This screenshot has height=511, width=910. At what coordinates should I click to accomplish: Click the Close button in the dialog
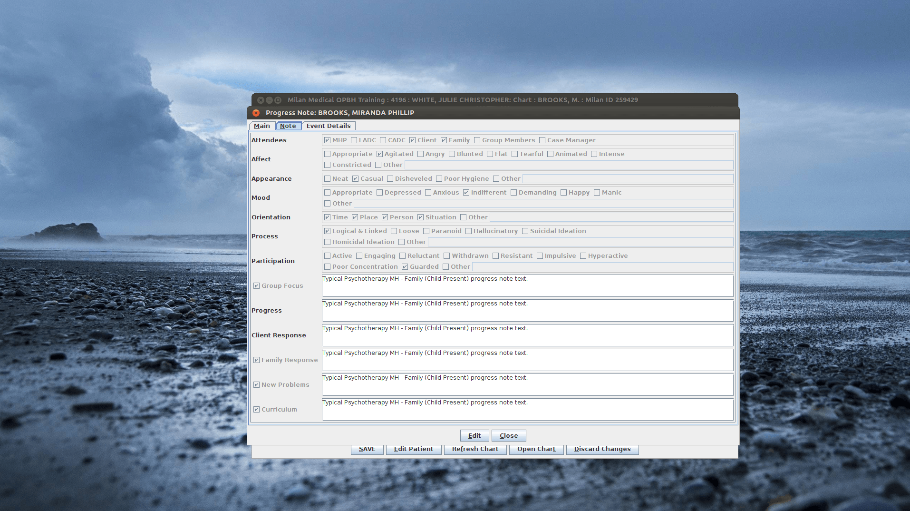(x=509, y=435)
